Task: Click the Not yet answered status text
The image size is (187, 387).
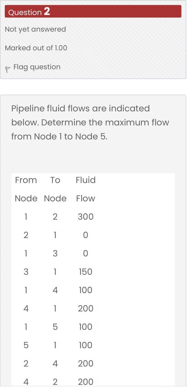Action: (x=35, y=29)
